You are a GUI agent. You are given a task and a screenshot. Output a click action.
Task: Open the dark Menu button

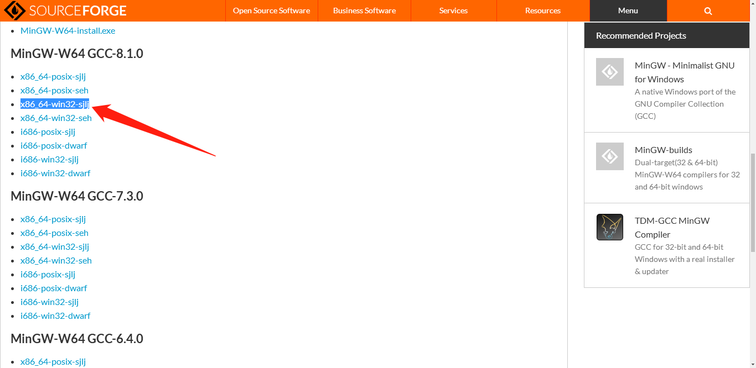point(628,10)
